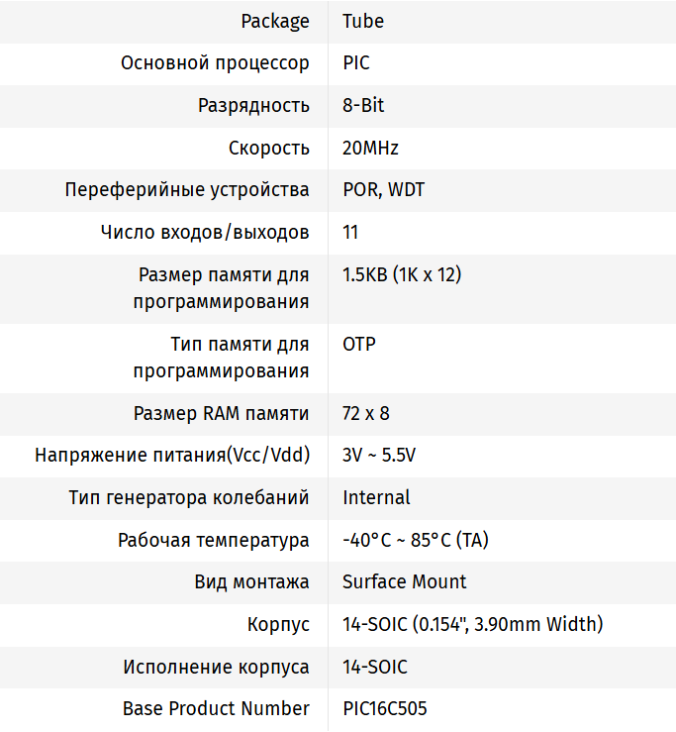Click the 14-SOIC (0.154", 3.90mm Width) value
Image resolution: width=676 pixels, height=732 pixels.
[472, 624]
